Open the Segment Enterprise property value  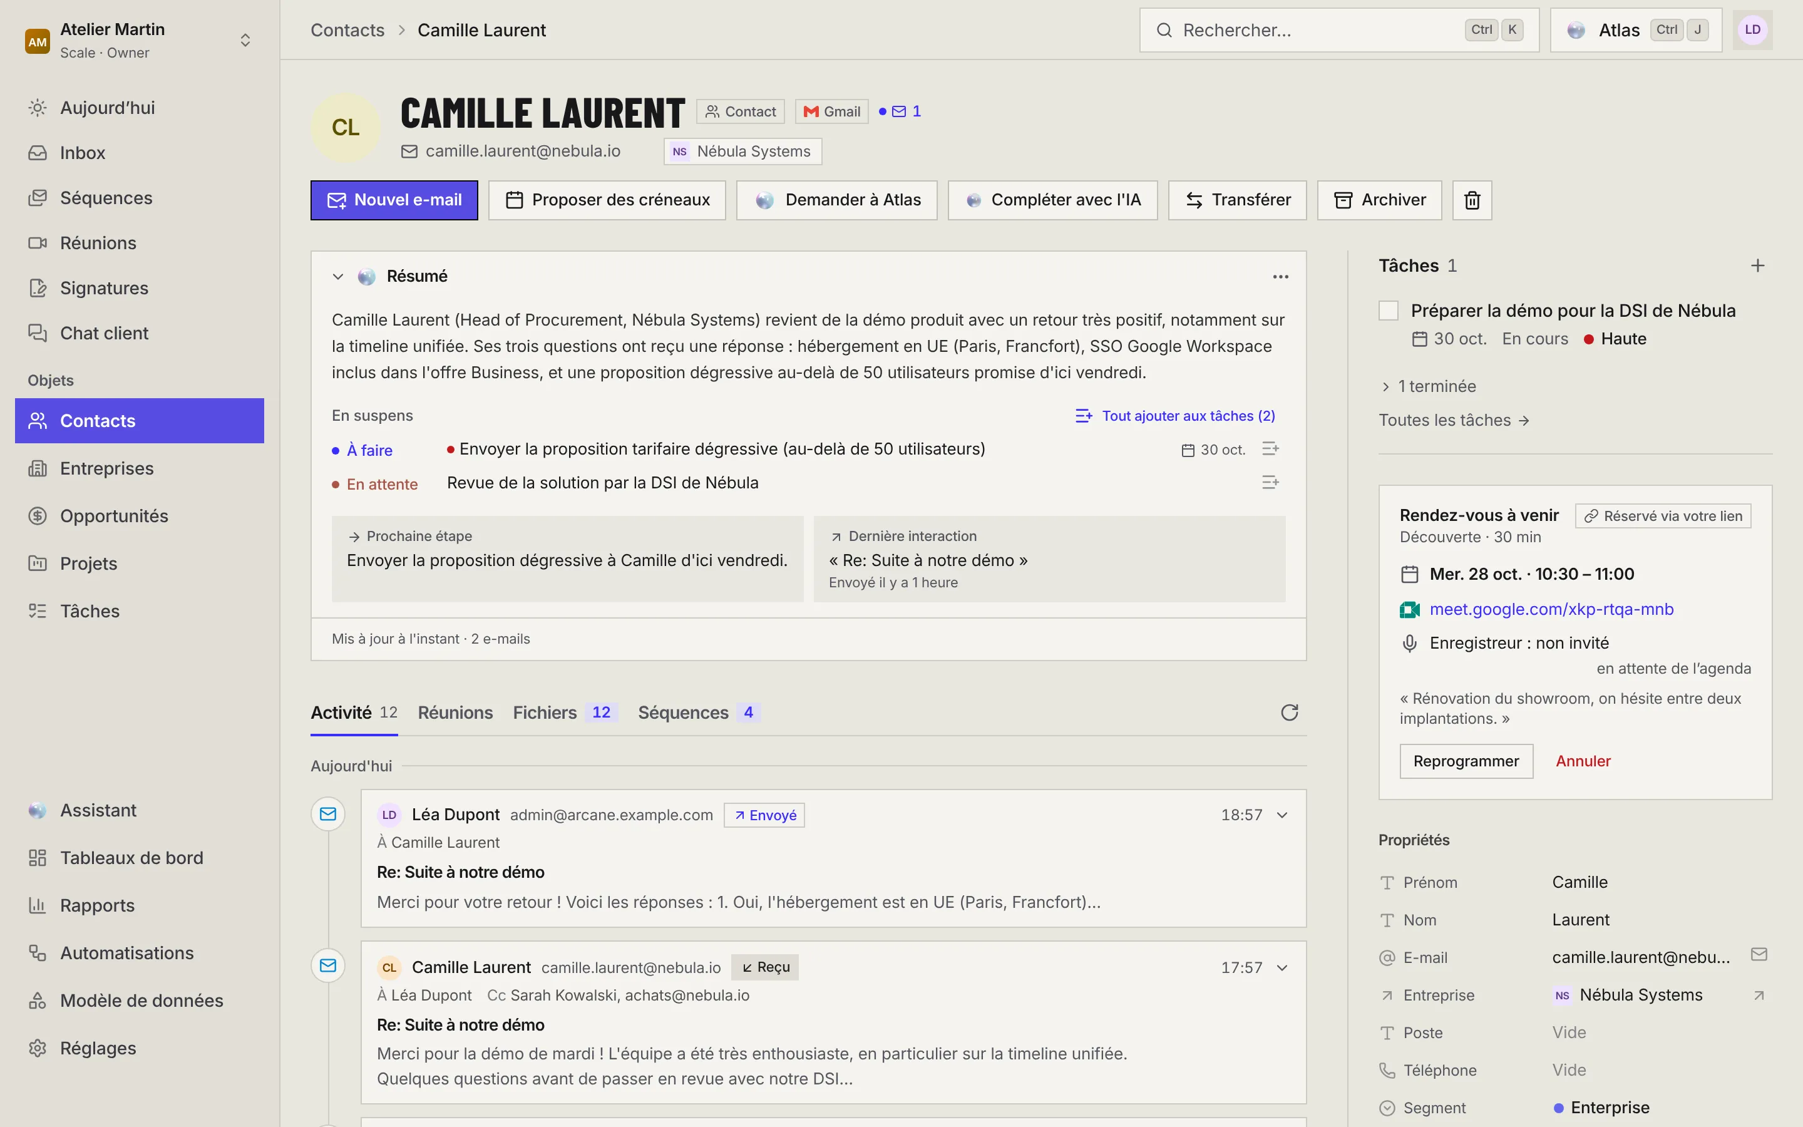tap(1602, 1108)
